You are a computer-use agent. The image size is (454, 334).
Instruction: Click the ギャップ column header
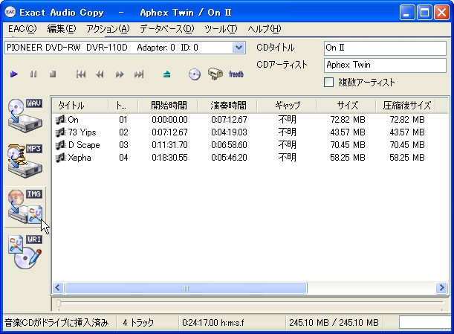(287, 105)
